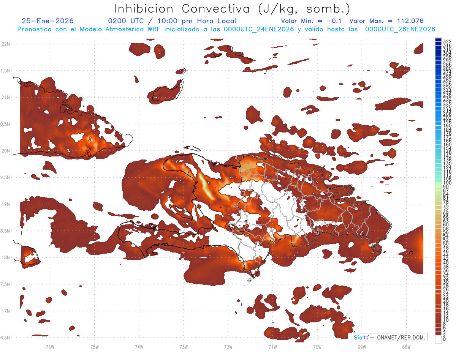Click the '74W' longitude label
Image resolution: width=456 pixels, height=352 pixels.
(x=139, y=347)
